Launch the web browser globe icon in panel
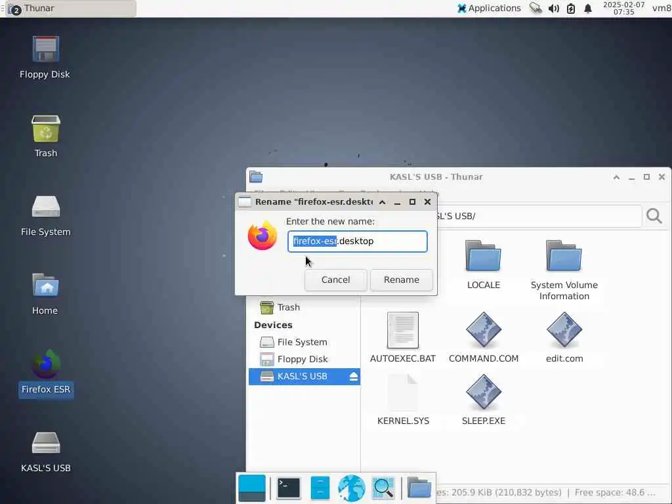Viewport: 672px width, 504px height. coord(352,488)
